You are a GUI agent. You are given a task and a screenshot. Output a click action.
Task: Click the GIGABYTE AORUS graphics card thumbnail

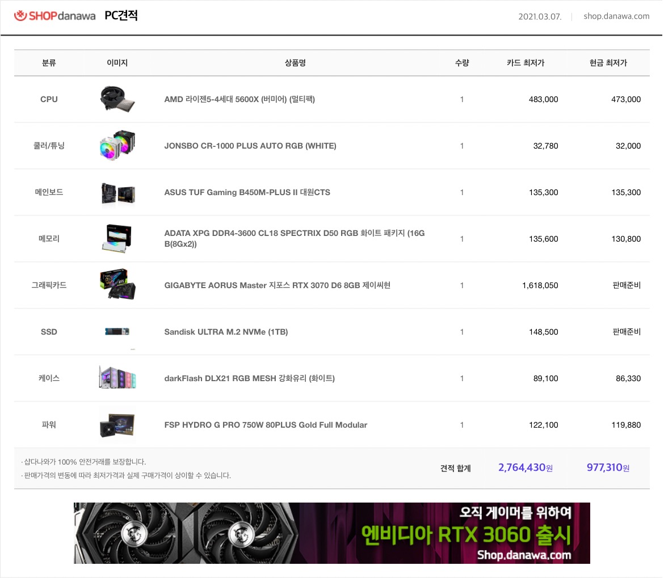(x=117, y=284)
